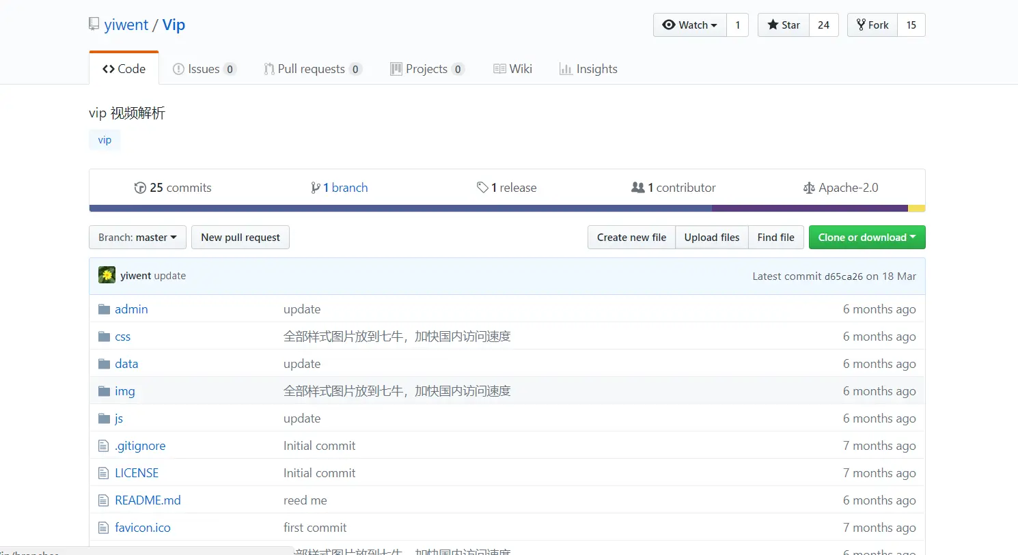This screenshot has width=1018, height=555.
Task: Click the Insights bar-graph icon
Action: coord(566,69)
